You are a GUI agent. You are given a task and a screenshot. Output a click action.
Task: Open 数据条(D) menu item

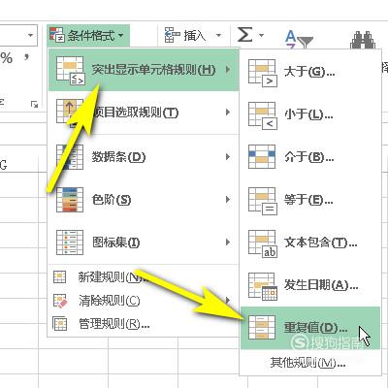tap(144, 157)
